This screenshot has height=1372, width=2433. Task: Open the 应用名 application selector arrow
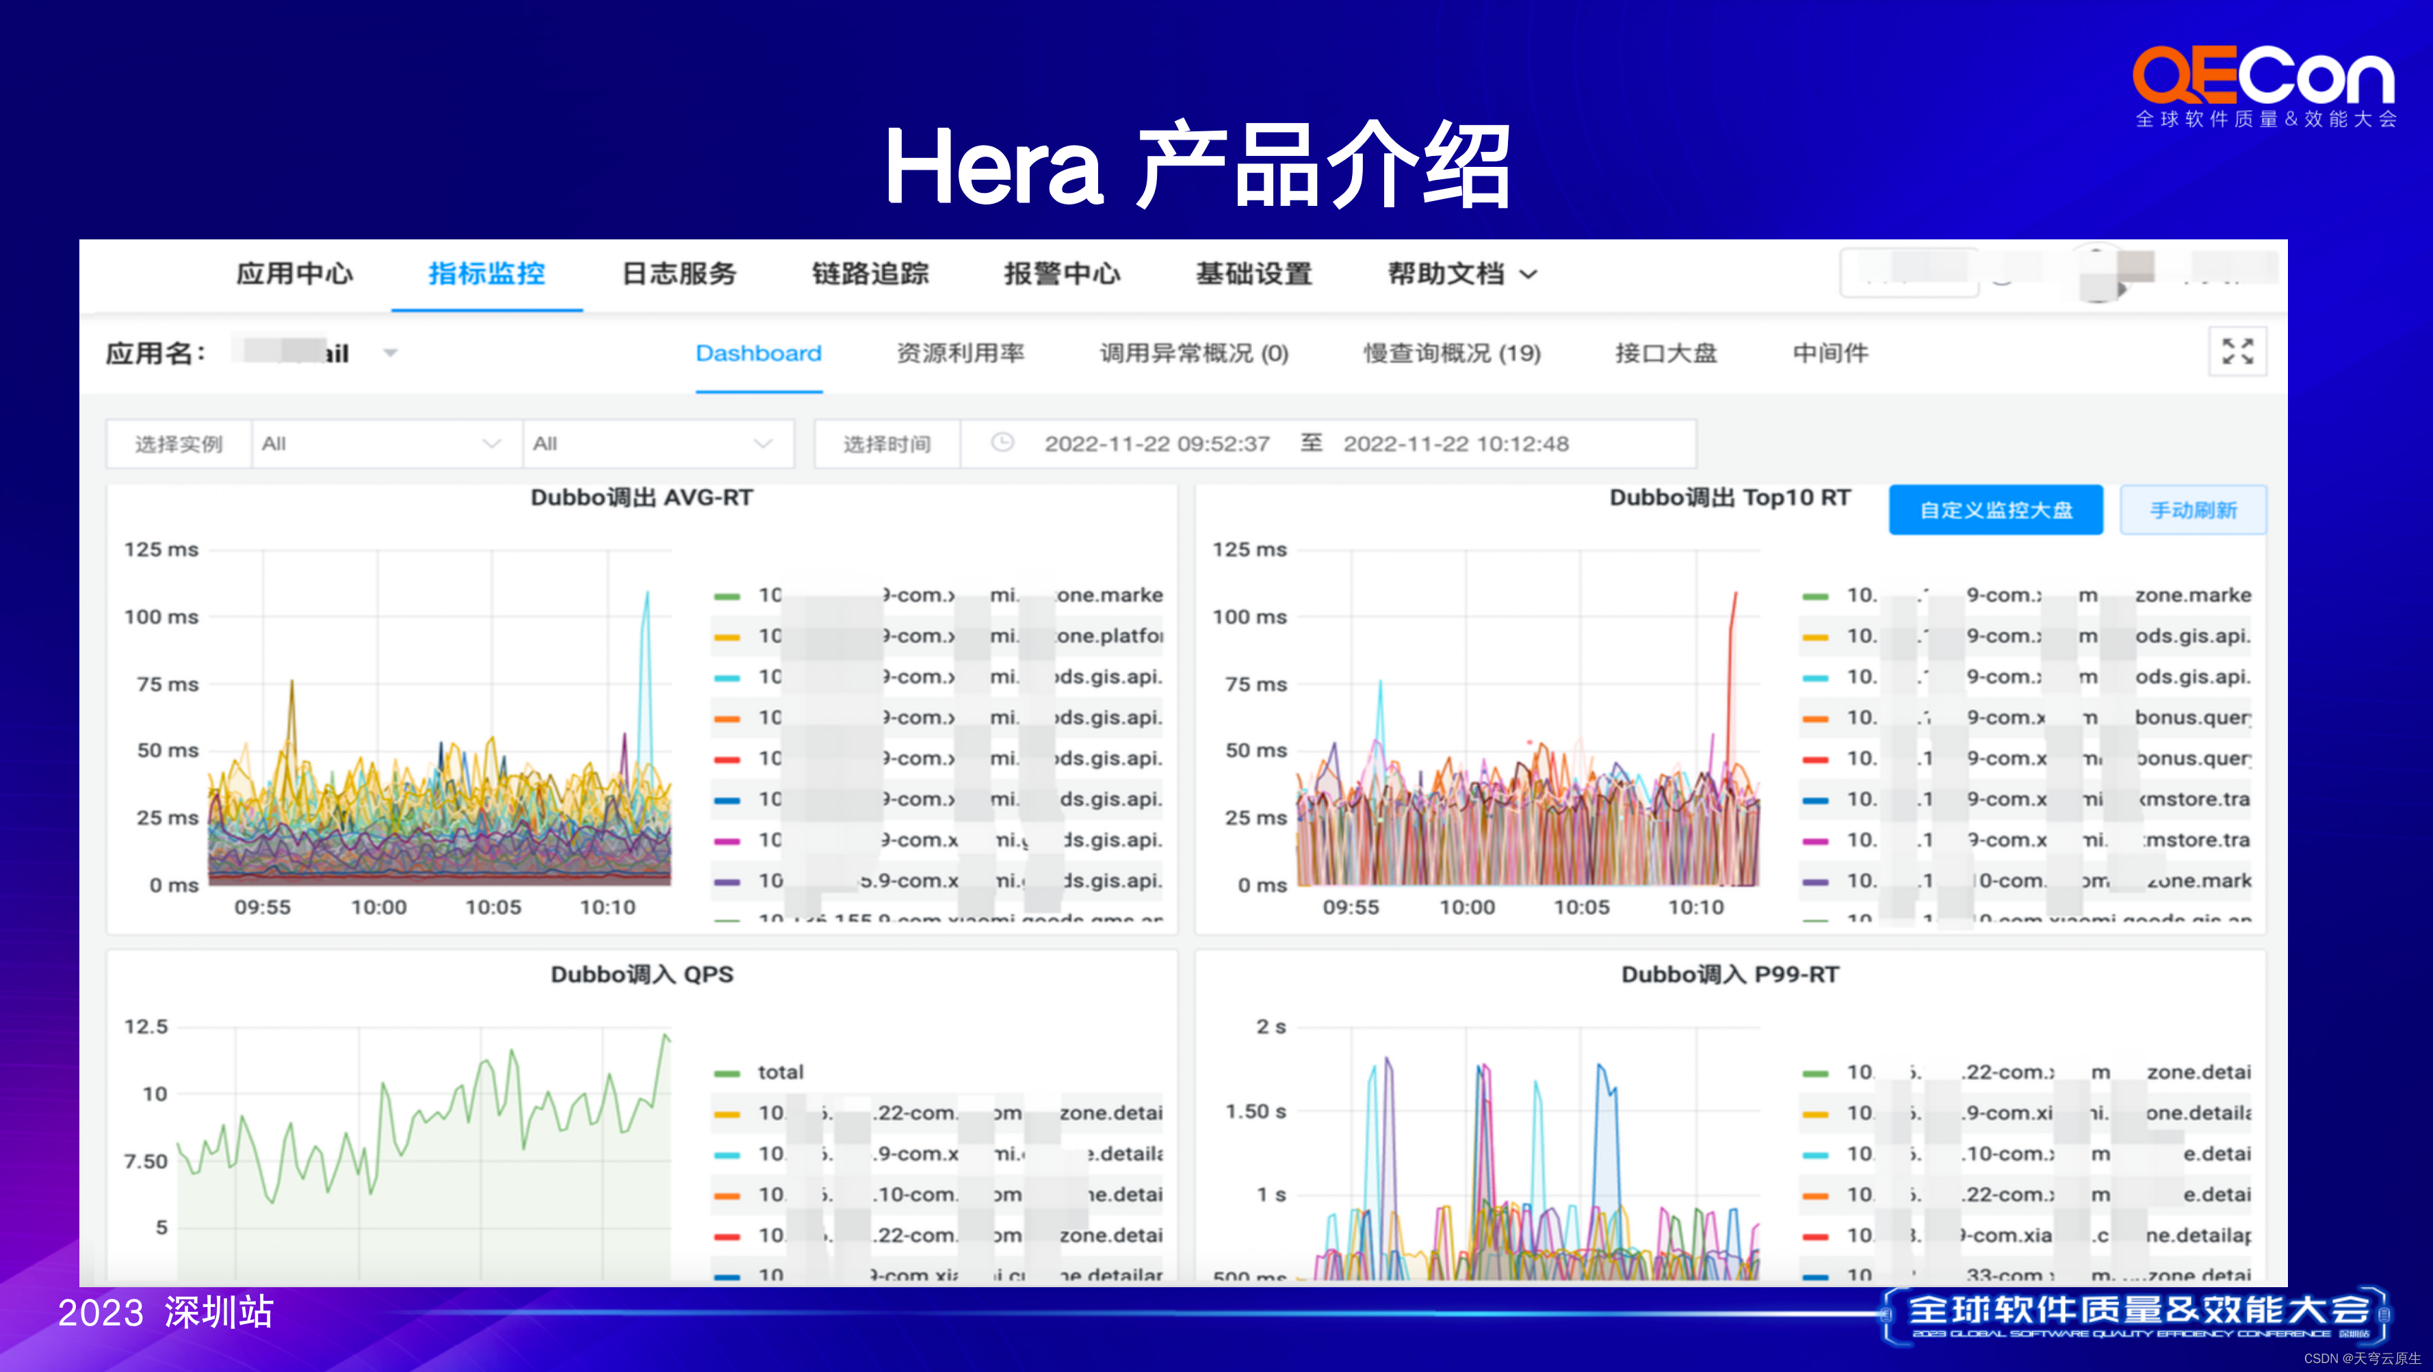tap(390, 353)
